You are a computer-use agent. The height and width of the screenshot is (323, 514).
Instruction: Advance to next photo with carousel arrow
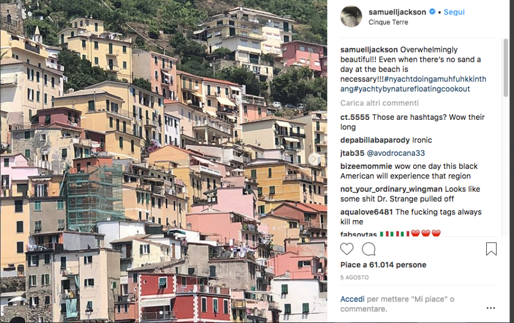[315, 159]
